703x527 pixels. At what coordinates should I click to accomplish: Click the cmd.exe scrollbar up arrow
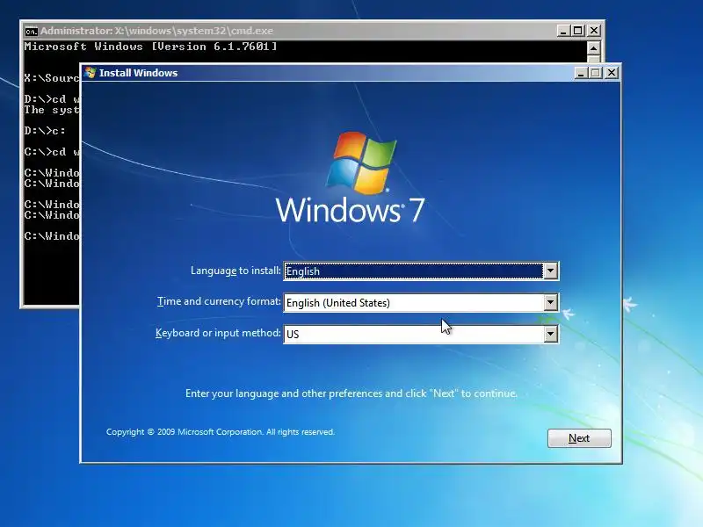593,48
